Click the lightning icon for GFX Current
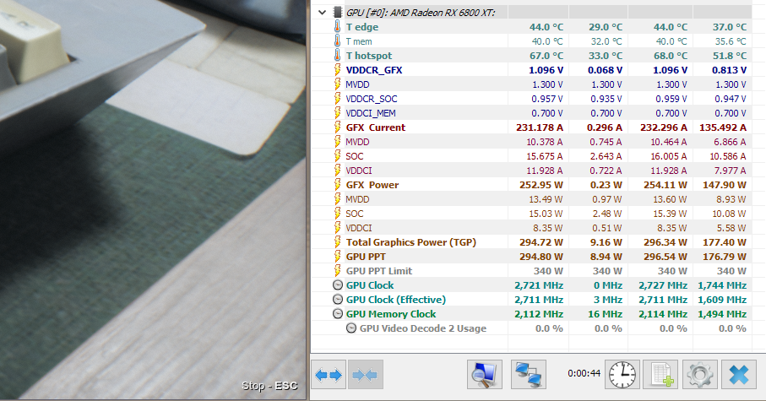766x401 pixels. [337, 127]
